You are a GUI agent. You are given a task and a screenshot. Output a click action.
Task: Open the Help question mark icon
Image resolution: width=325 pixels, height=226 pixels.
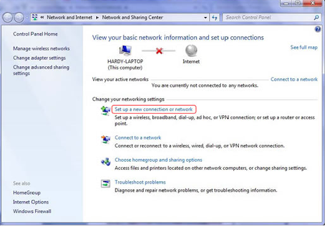coord(318,29)
